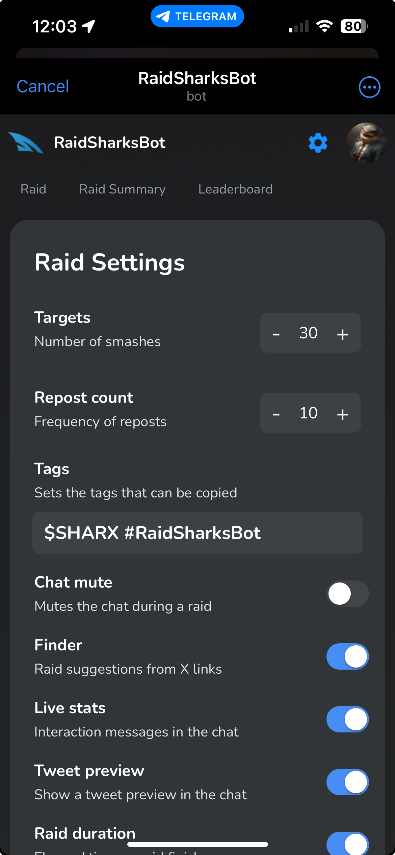Toggle the Raid duration switch
The image size is (395, 855).
(347, 844)
